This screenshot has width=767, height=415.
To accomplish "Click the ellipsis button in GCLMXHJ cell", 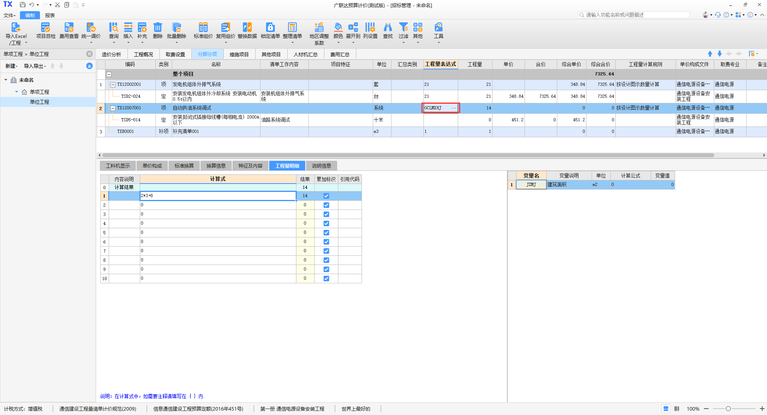I will 454,108.
